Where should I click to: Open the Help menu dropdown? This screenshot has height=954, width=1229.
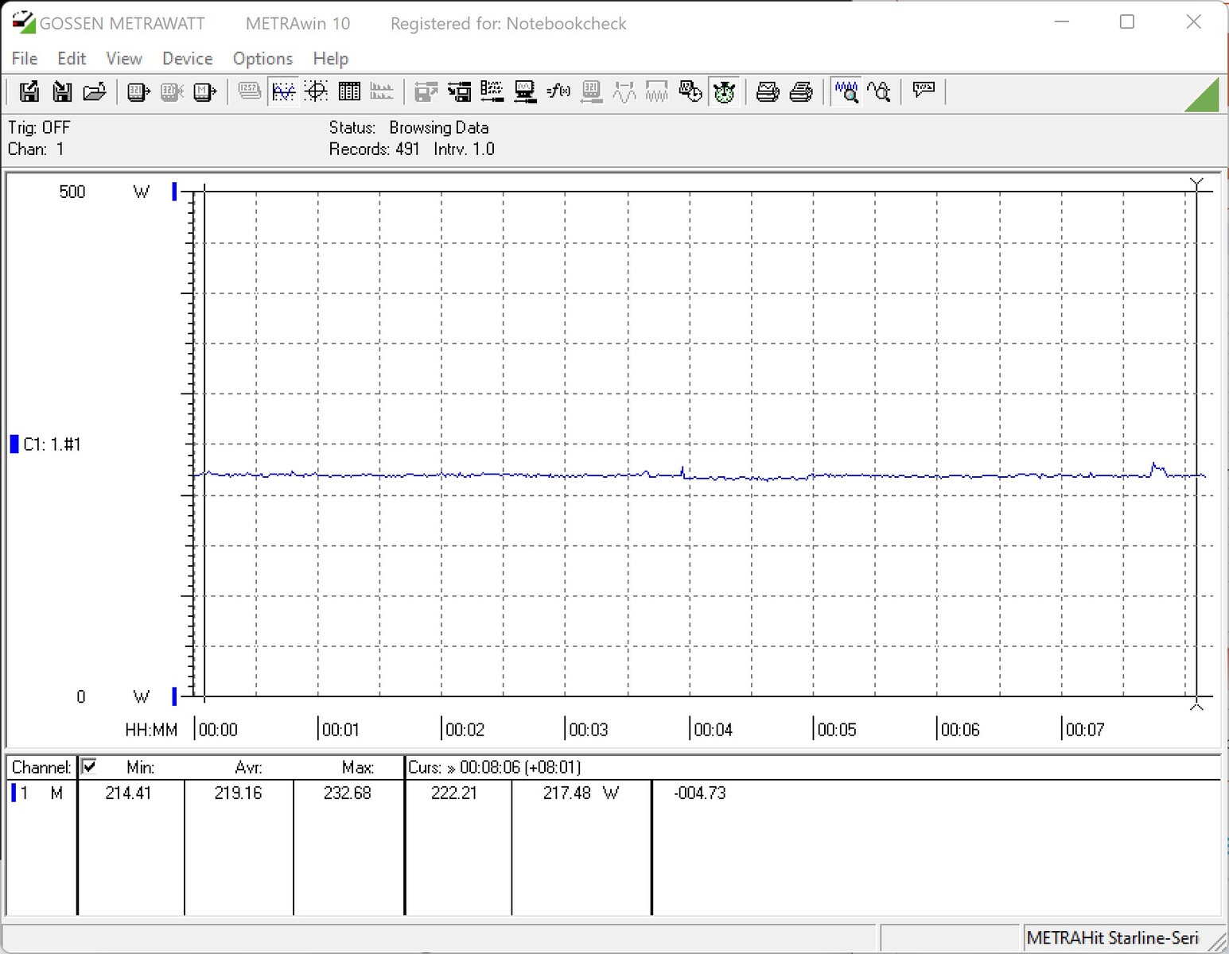[330, 59]
